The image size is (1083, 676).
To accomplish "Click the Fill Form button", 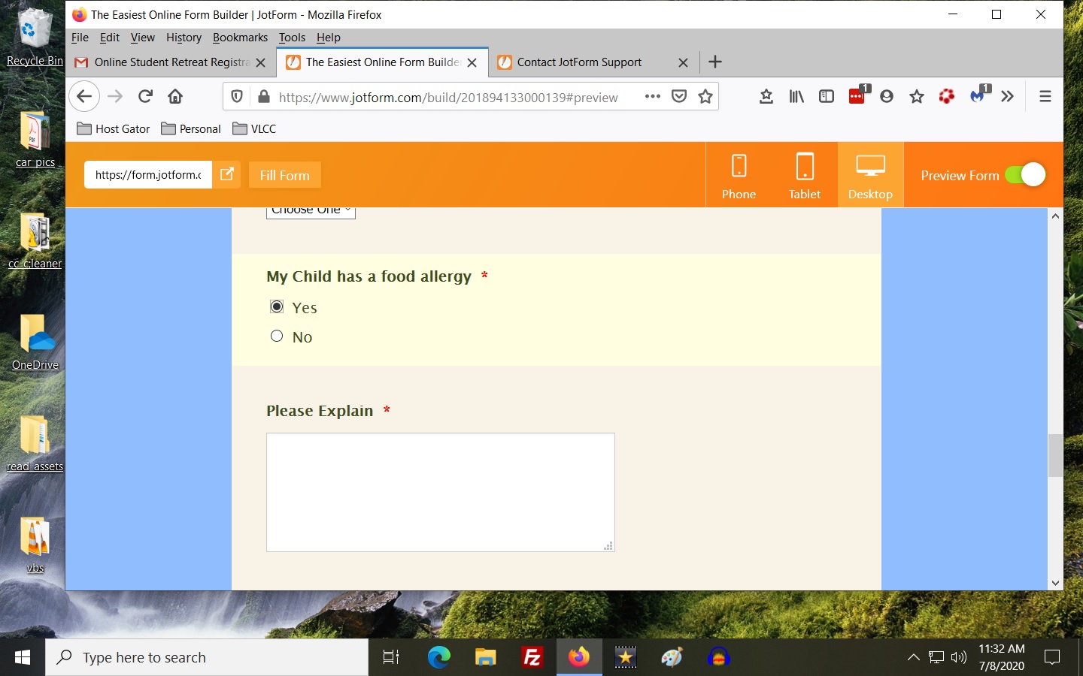I will click(x=284, y=175).
